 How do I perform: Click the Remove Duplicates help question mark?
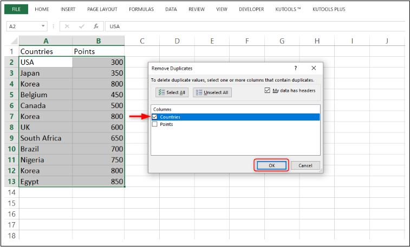click(x=295, y=69)
